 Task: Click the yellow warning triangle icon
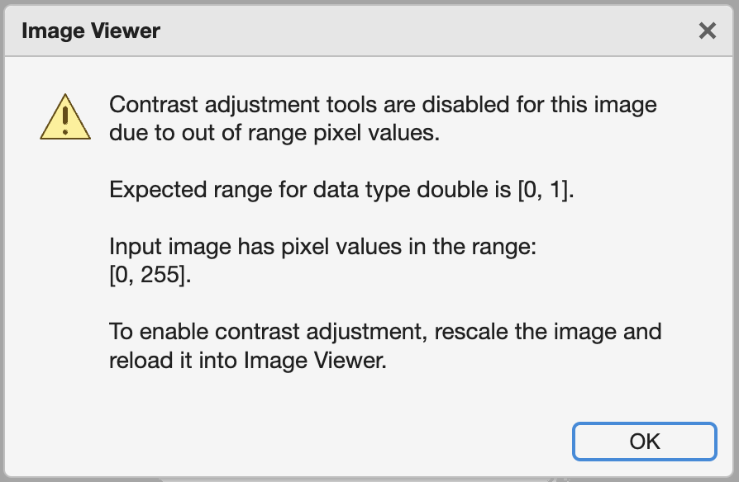[65, 117]
